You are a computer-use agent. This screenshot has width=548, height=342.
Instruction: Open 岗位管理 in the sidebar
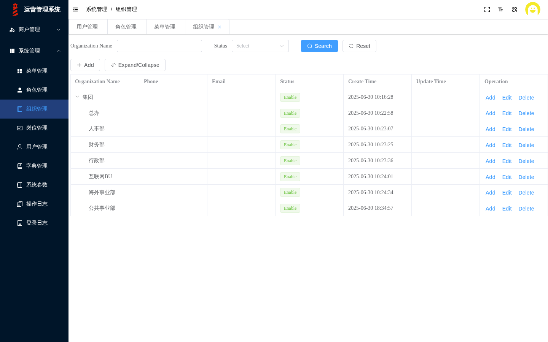tap(34, 128)
